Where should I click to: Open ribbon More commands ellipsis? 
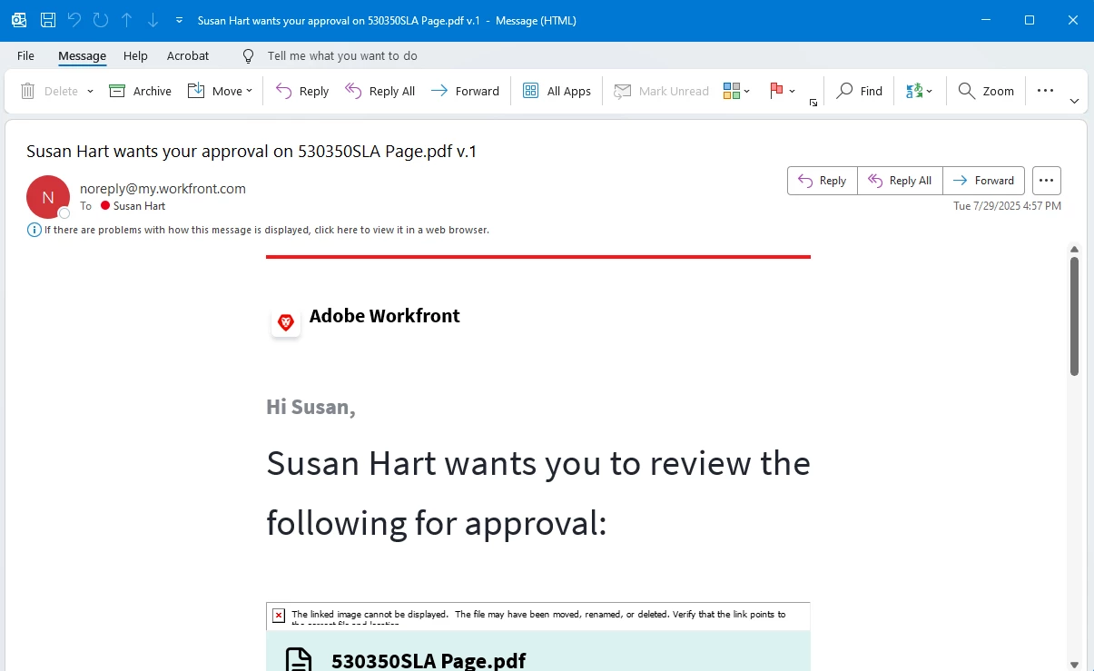1045,91
